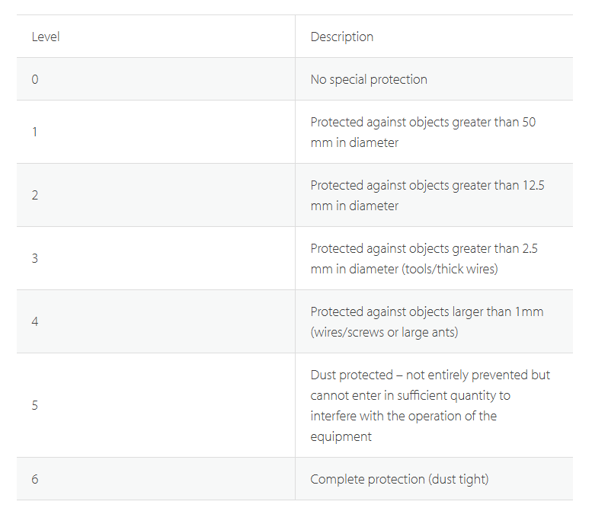The width and height of the screenshot is (592, 511).
Task: Click the 'No special protection' text
Action: coord(369,79)
